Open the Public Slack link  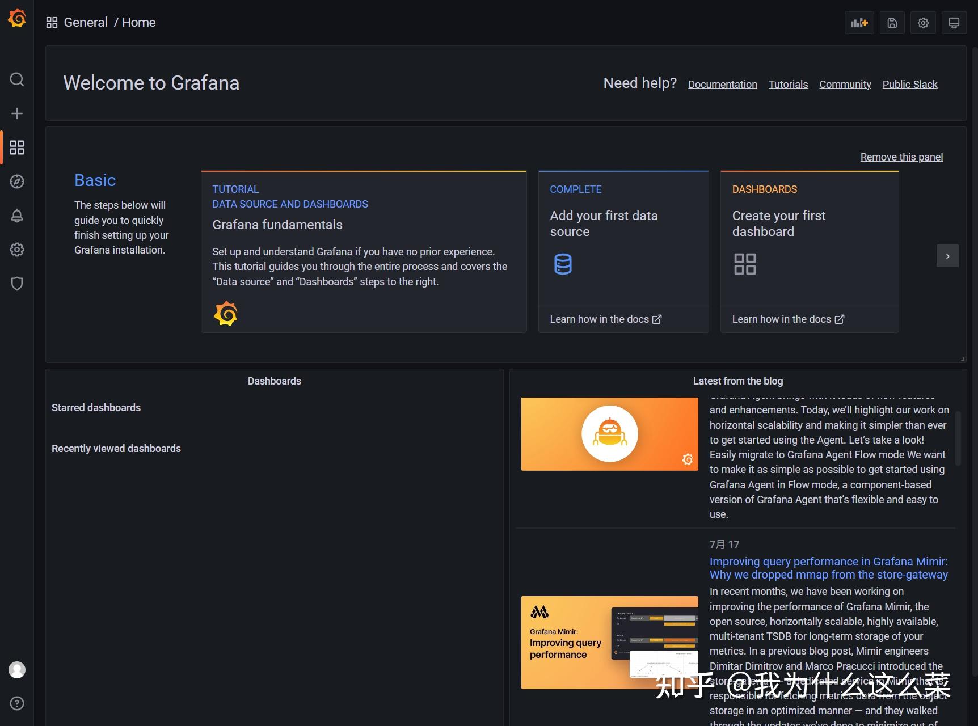click(x=910, y=84)
